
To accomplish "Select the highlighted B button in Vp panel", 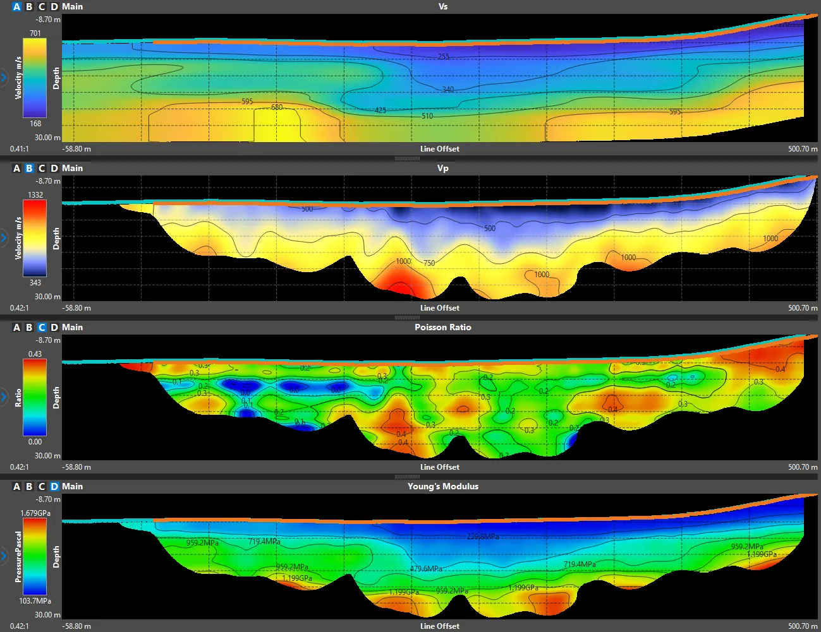I will [29, 168].
